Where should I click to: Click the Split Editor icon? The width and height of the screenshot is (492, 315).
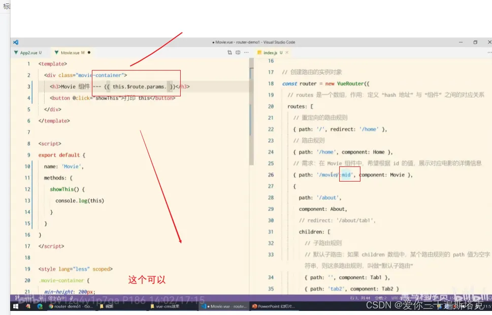[238, 53]
